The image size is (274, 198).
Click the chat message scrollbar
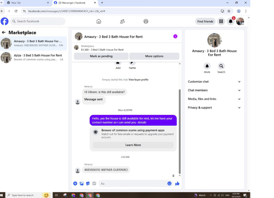[180, 131]
